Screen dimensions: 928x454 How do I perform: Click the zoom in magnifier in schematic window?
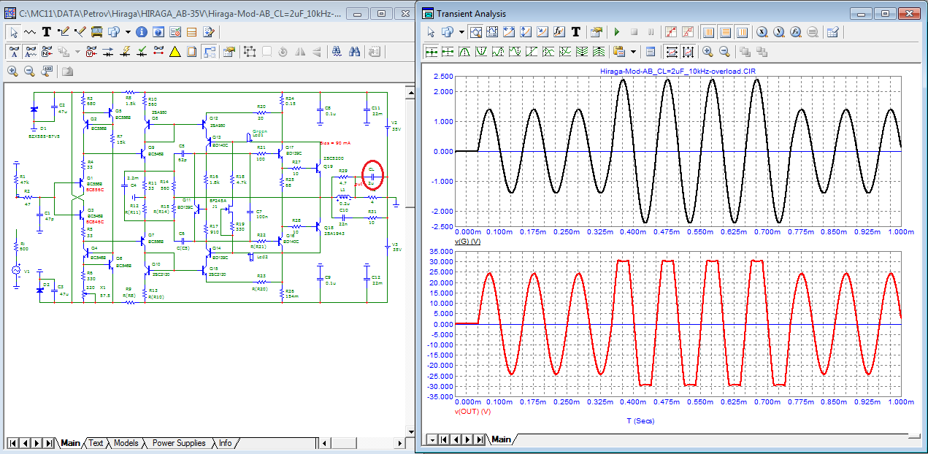[12, 71]
